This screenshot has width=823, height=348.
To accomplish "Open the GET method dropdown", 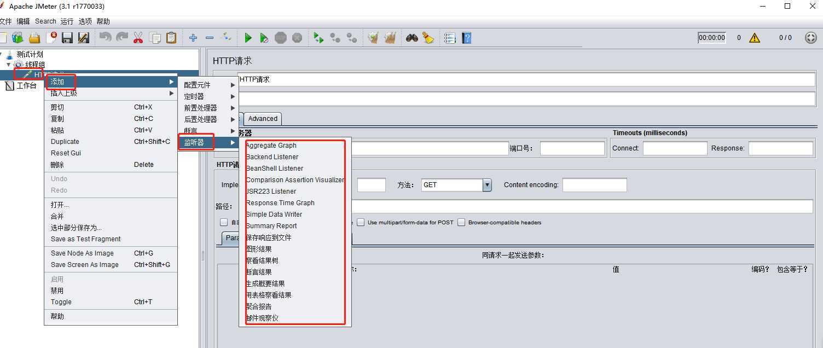I will pos(487,185).
